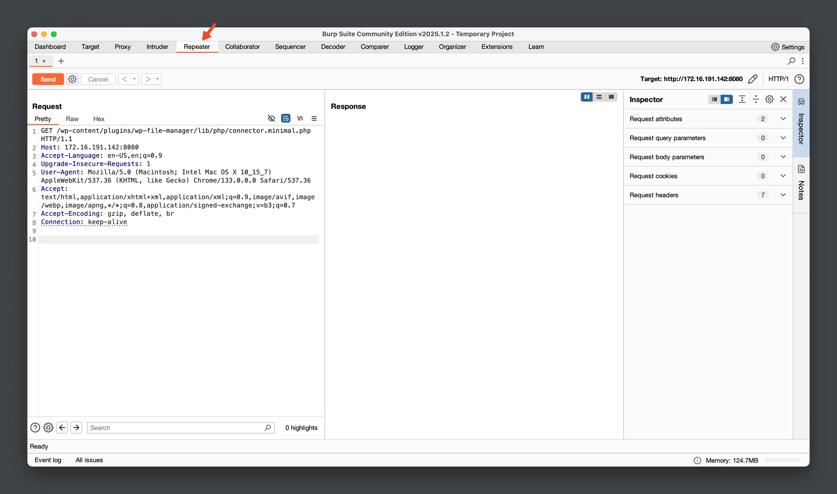Toggle line wrap in the request editor
The height and width of the screenshot is (494, 837).
coord(286,119)
